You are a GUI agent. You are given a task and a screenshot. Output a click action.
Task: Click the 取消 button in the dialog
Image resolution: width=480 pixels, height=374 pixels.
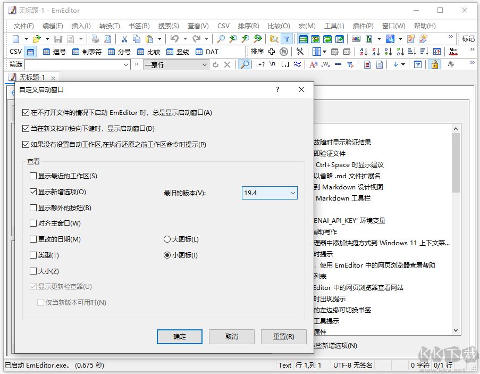tap(231, 337)
